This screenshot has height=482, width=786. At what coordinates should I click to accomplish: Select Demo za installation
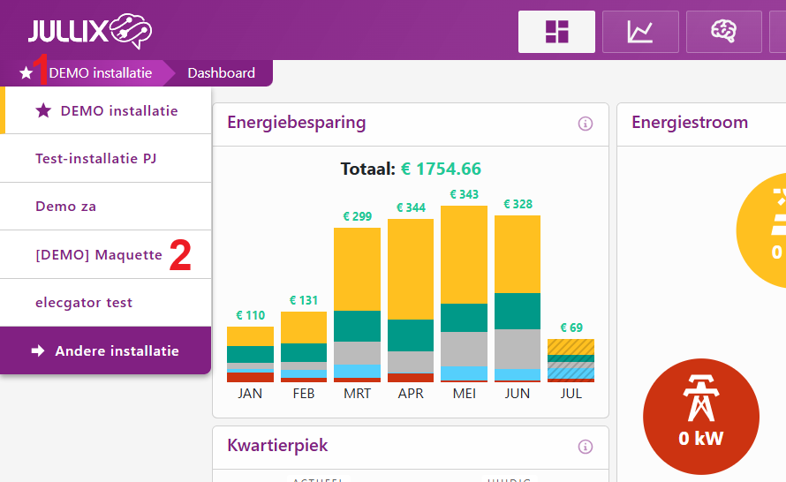tap(66, 207)
